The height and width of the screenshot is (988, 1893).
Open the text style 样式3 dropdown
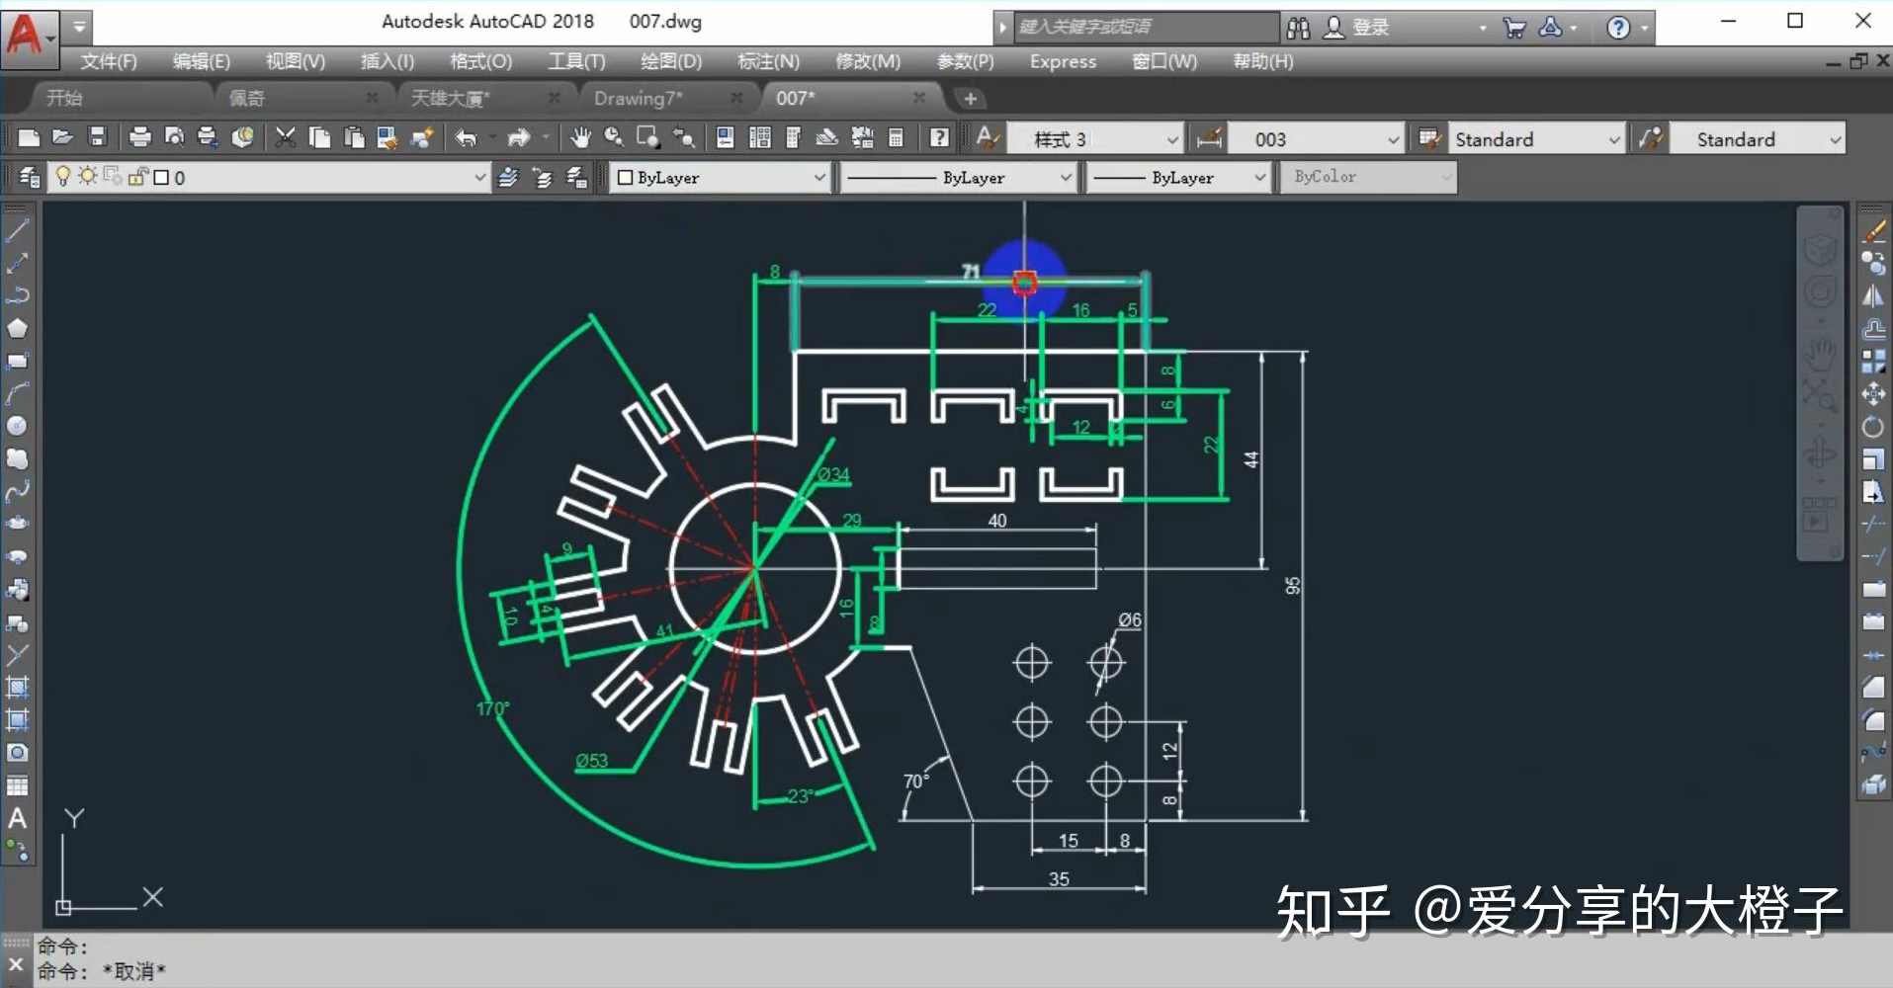click(x=1169, y=138)
